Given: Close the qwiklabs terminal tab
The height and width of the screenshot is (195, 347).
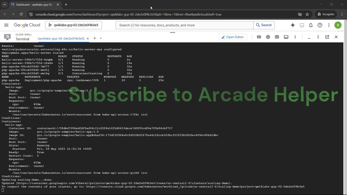Looking at the screenshot, I should 88,38.
